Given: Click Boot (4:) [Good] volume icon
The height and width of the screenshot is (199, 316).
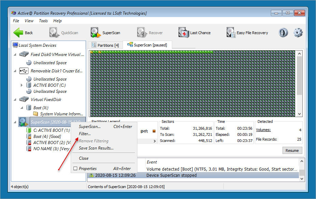Looking at the screenshot, I should (x=29, y=136).
